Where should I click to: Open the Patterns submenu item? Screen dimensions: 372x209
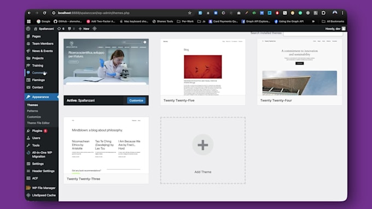(x=32, y=111)
